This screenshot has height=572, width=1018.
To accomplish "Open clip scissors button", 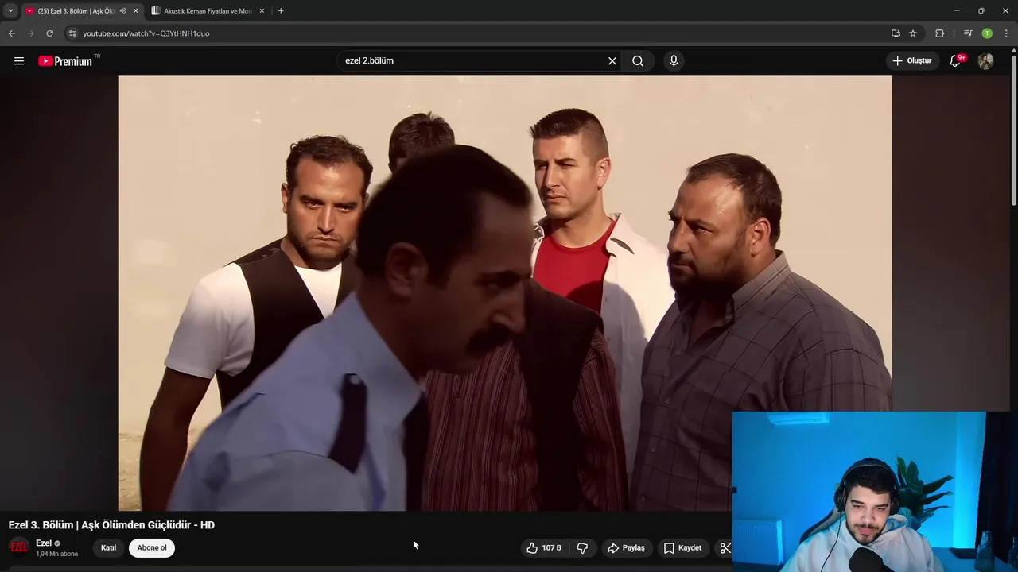I will [x=725, y=547].
